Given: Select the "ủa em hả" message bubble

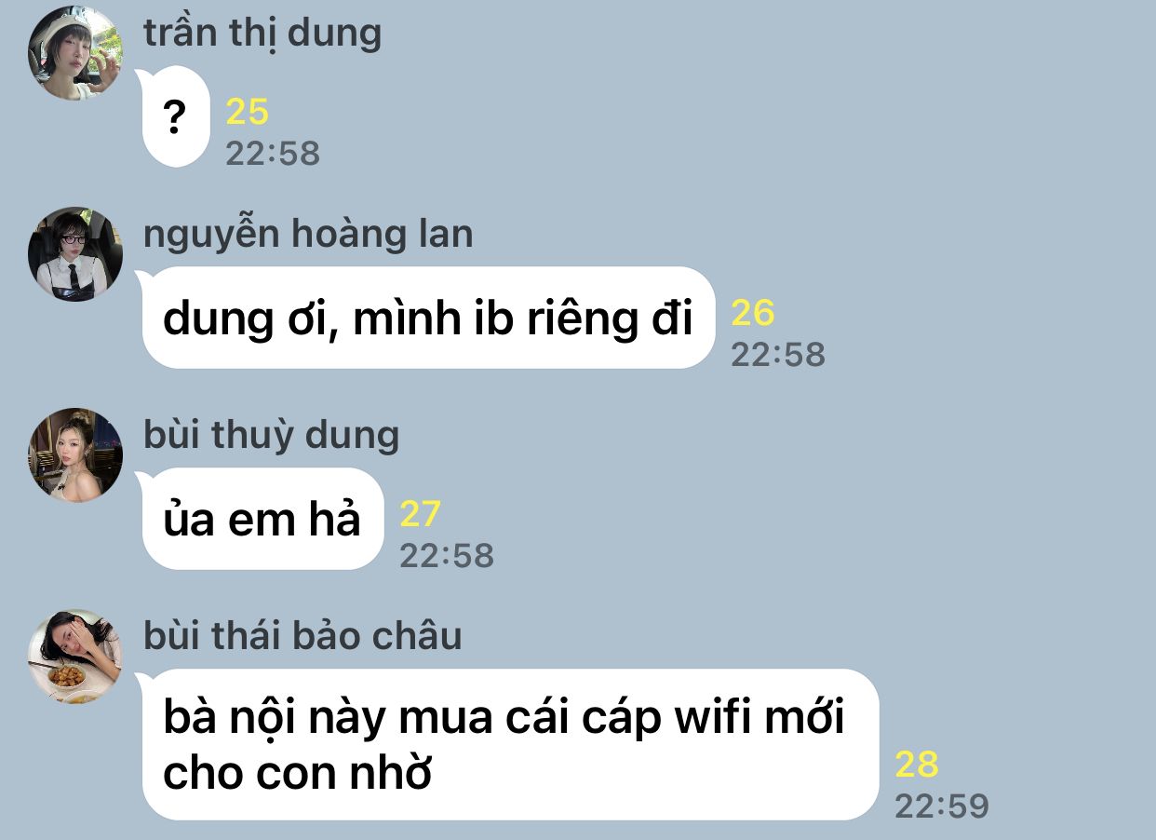Looking at the screenshot, I should (x=262, y=520).
